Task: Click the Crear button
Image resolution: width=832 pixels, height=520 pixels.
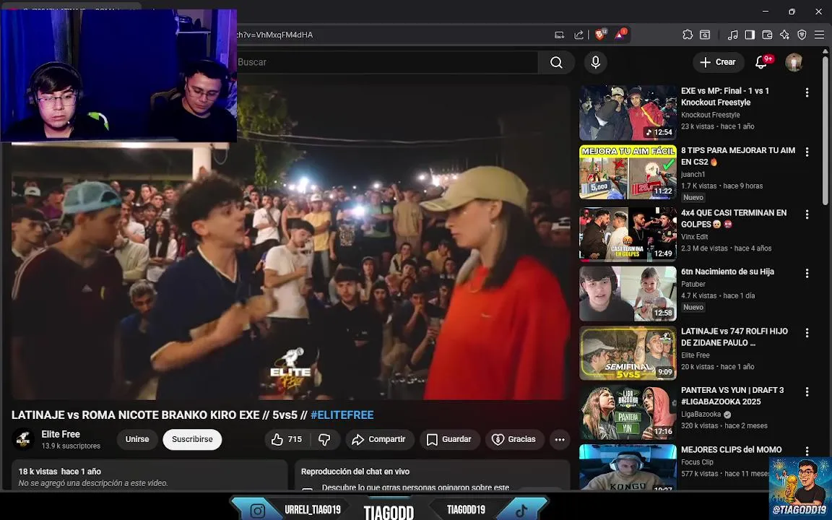Action: click(719, 63)
